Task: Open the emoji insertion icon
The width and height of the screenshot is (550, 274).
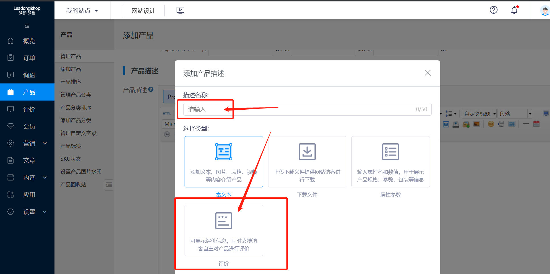Action: coord(491,124)
